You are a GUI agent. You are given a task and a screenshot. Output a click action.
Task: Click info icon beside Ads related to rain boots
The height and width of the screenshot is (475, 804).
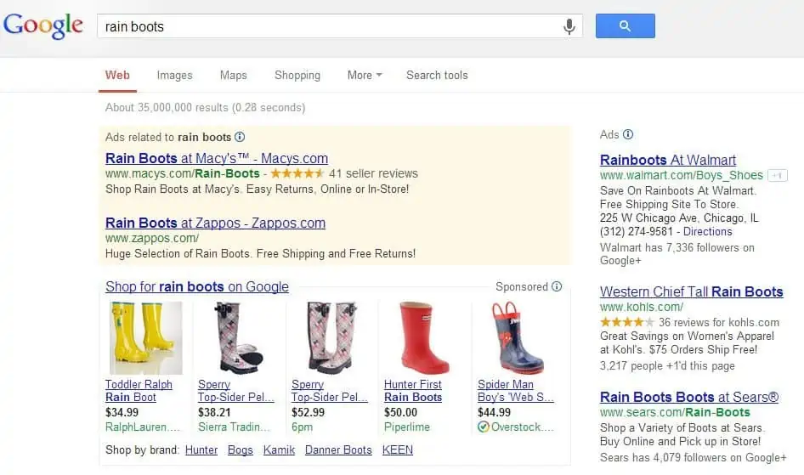pos(240,137)
